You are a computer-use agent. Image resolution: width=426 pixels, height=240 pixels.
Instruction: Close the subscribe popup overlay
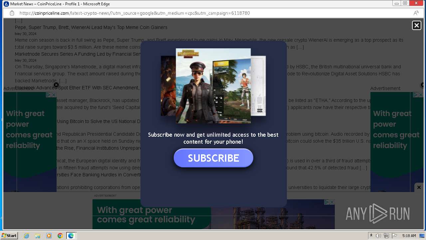coord(416,25)
